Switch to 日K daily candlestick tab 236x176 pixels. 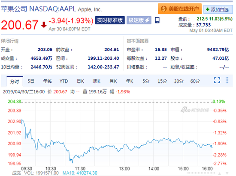click(x=80, y=81)
